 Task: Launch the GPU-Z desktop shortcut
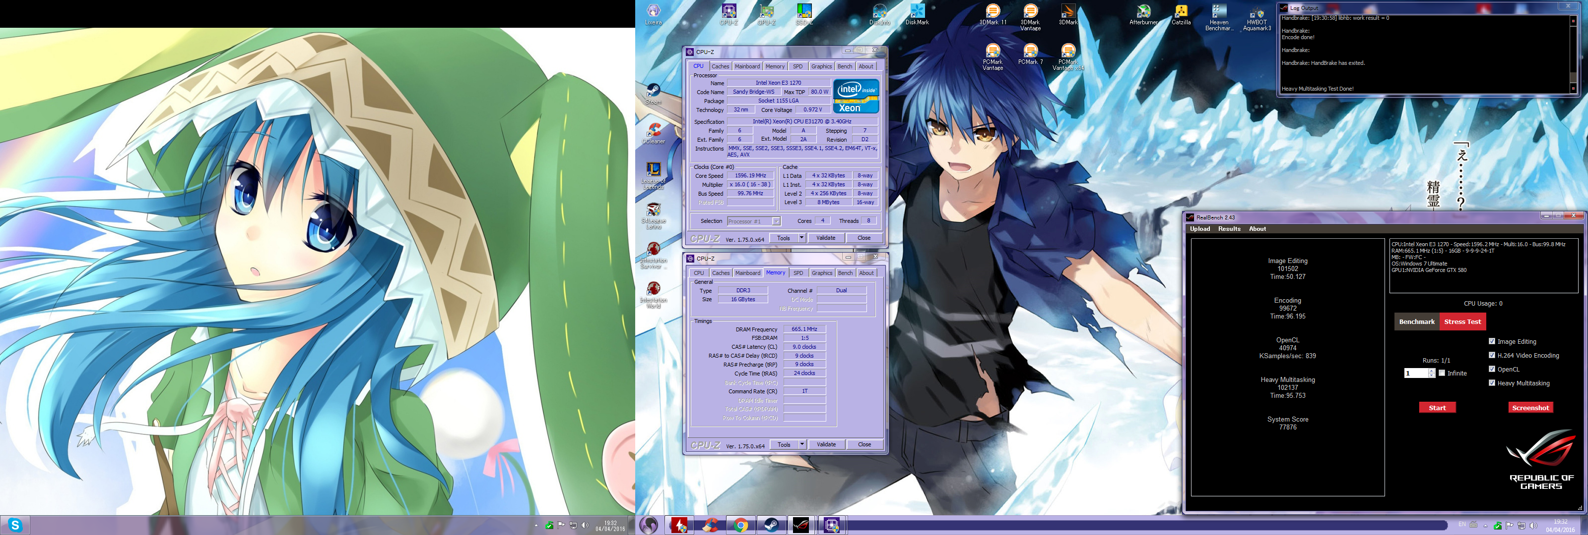(x=766, y=15)
